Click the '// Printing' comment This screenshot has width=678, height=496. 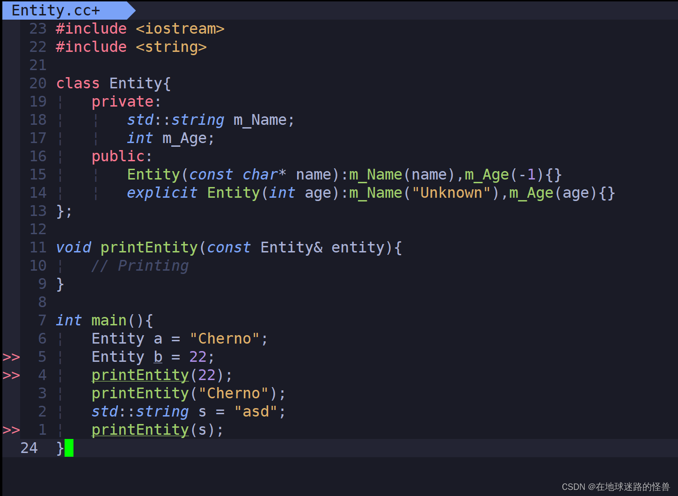[x=140, y=266]
